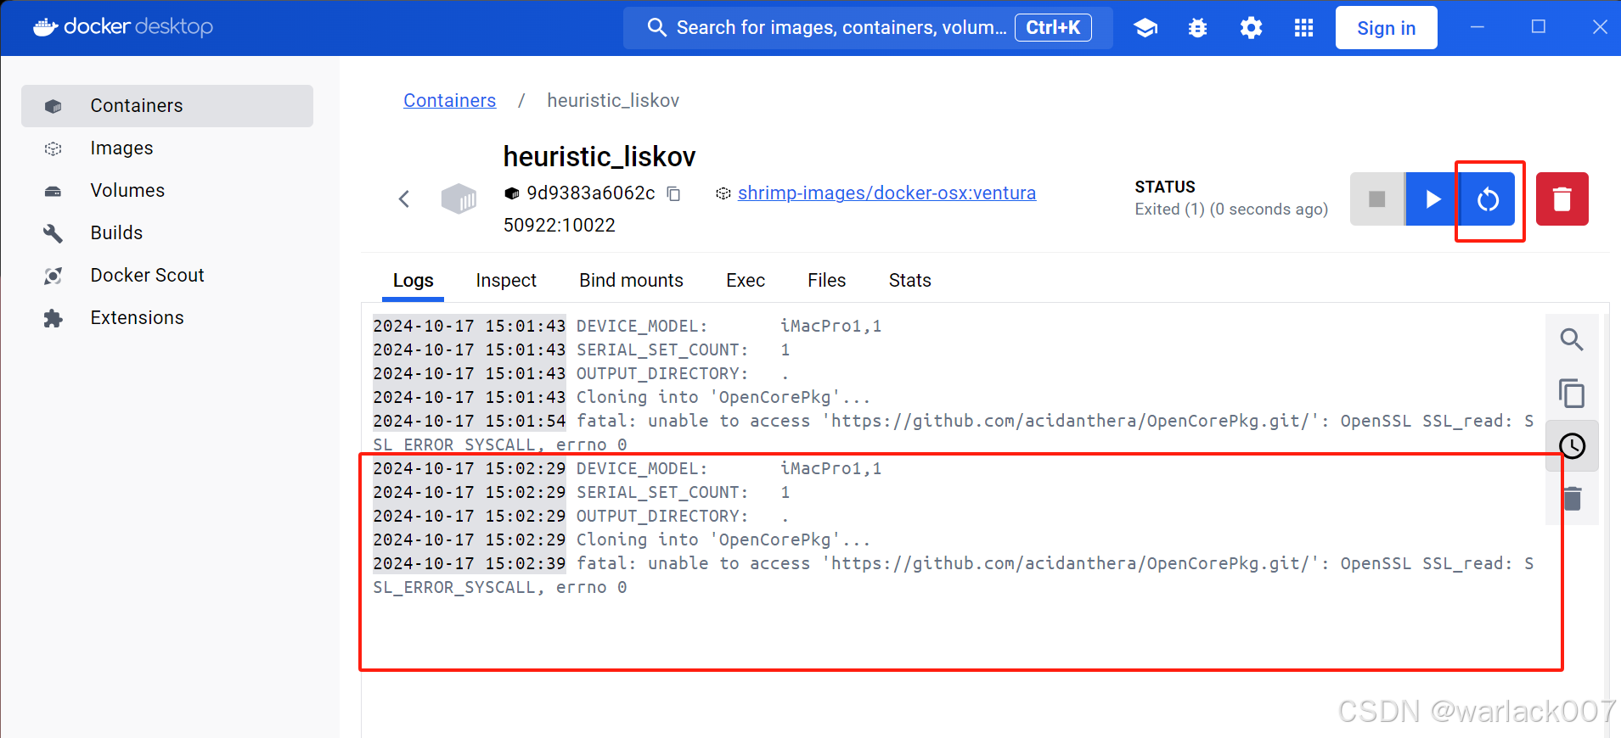Click the Docker Scout sidebar icon
The image size is (1621, 738).
(53, 276)
